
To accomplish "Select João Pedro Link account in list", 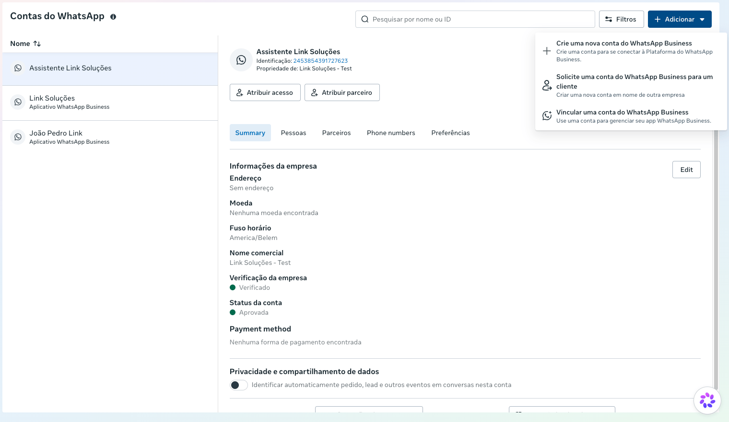I will click(110, 137).
